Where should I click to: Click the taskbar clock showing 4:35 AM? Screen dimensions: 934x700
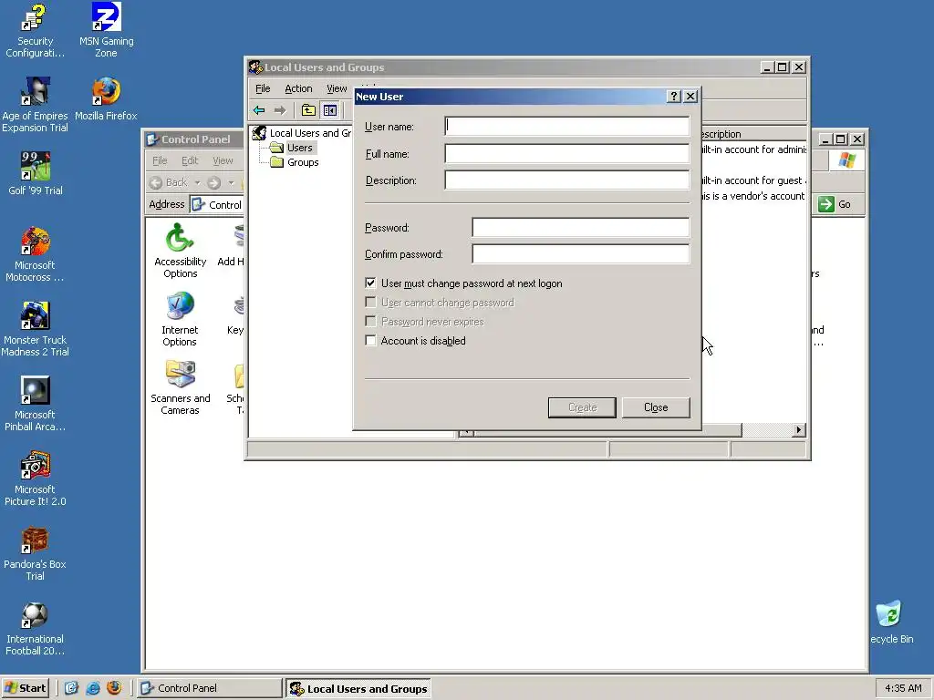click(903, 688)
